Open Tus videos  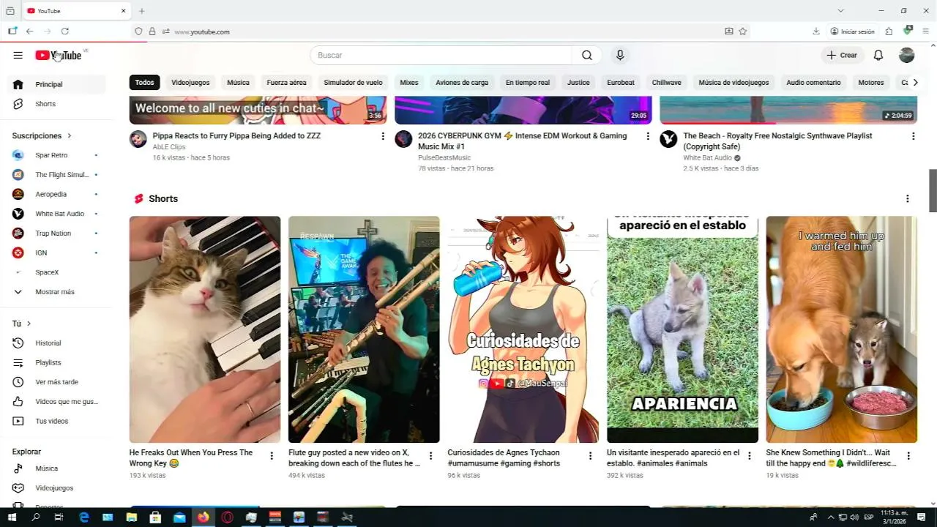(57, 422)
